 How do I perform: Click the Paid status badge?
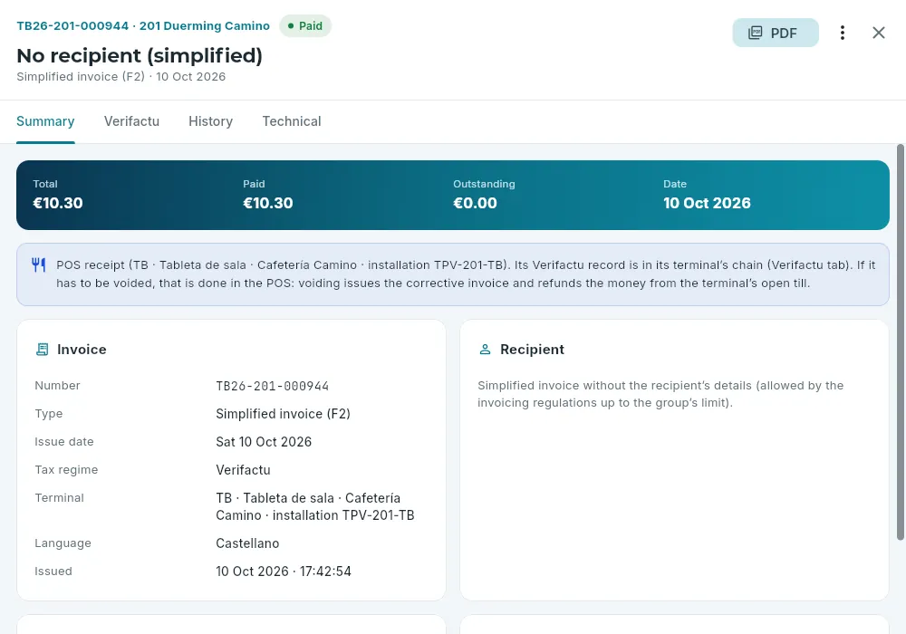(305, 26)
